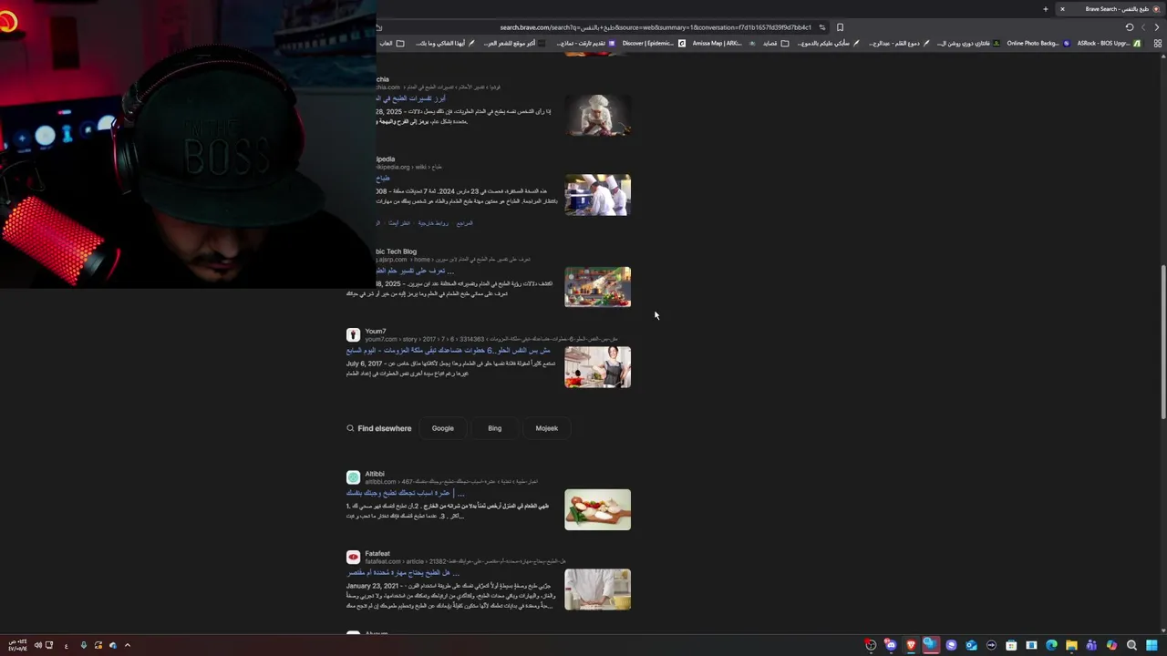Open the Wikipedia chefs thumbnail
The width and height of the screenshot is (1167, 656).
coord(597,195)
